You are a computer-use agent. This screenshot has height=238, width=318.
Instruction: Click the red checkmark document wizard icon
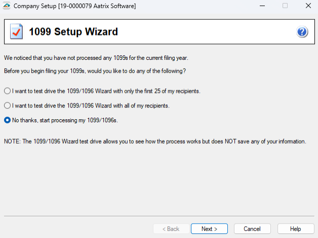point(17,32)
